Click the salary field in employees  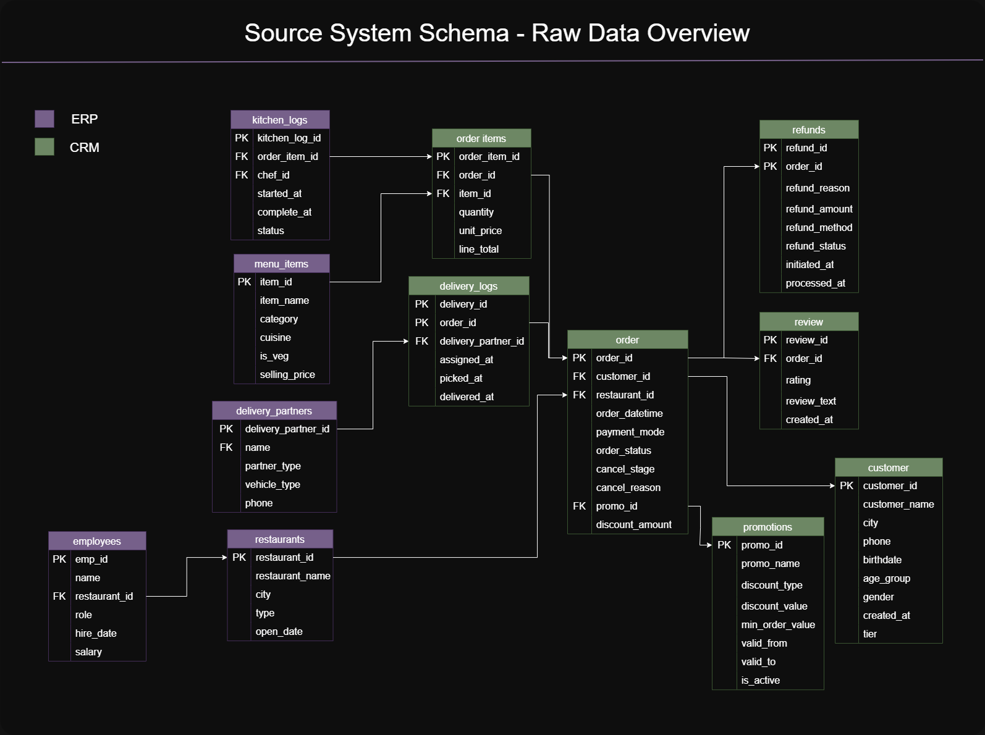pyautogui.click(x=88, y=652)
